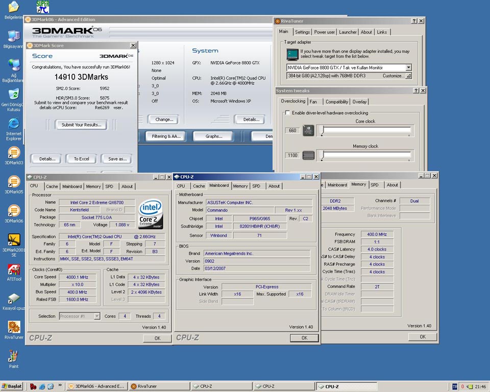The height and width of the screenshot is (392, 490).
Task: Open the Paint desktop icon
Action: pyautogui.click(x=14, y=359)
